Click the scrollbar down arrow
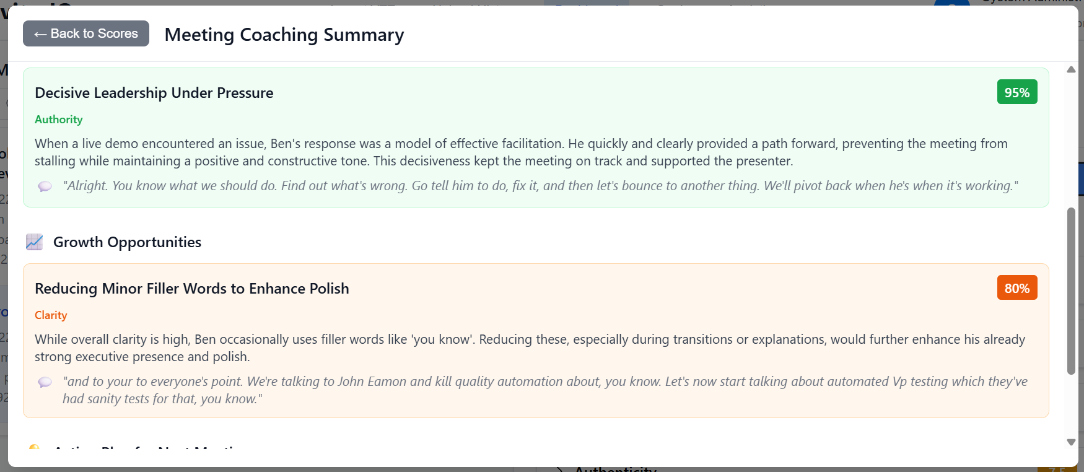Viewport: 1084px width, 472px height. (x=1071, y=442)
